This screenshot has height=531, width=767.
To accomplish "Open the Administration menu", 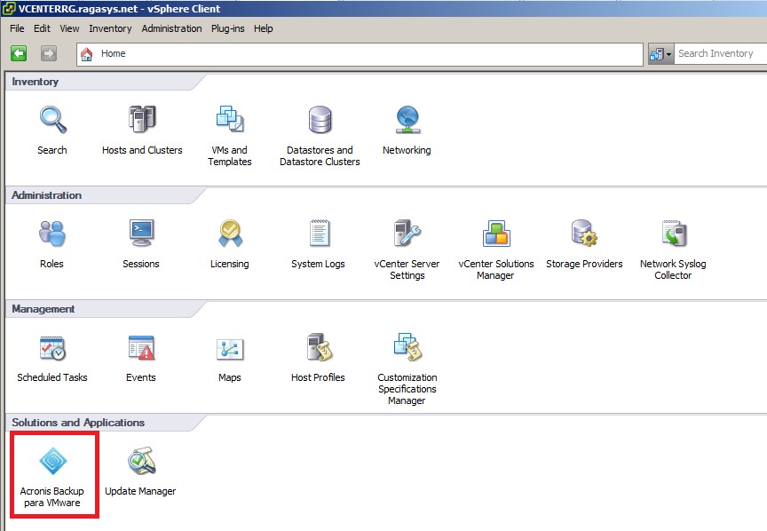I will 171,28.
